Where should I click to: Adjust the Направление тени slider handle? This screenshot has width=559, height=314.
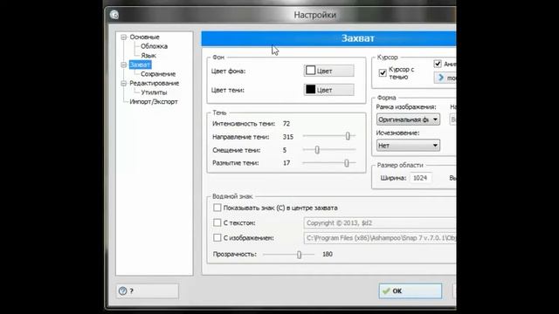(348, 136)
